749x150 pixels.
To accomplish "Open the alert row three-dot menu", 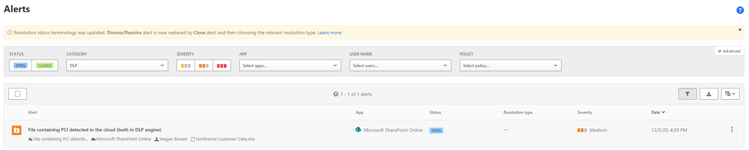I will click(x=732, y=129).
